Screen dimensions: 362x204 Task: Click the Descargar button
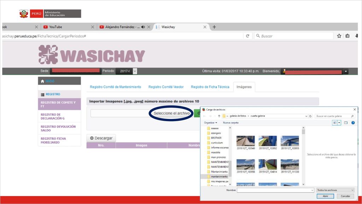[x=101, y=138]
